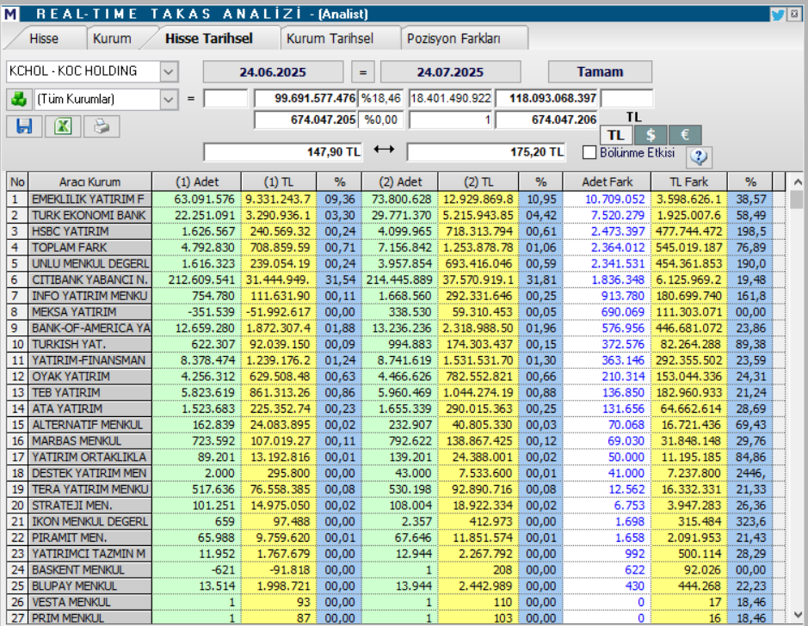Click end date 24.07.2025 button
This screenshot has width=808, height=626.
tap(450, 71)
